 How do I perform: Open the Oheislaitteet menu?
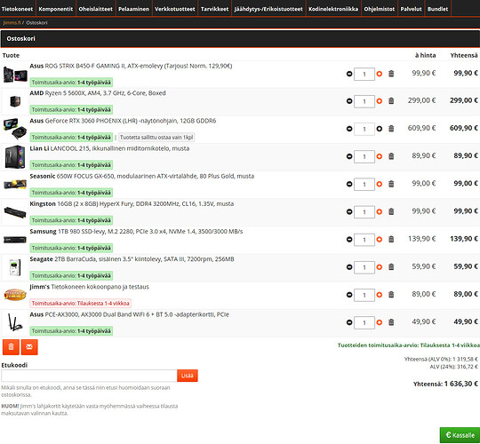pos(96,9)
